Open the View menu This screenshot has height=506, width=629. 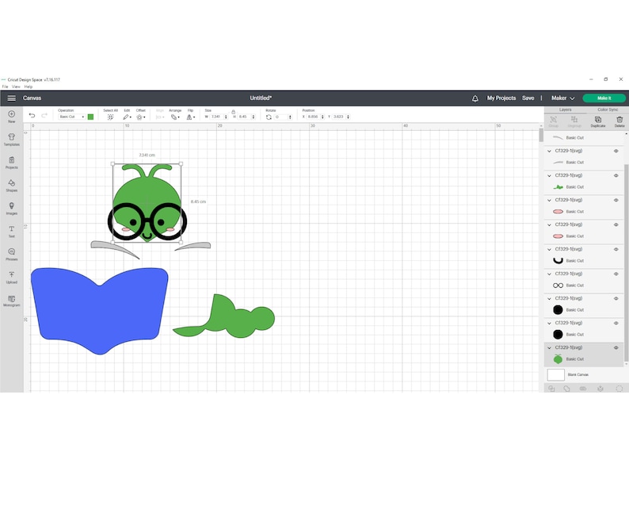16,86
